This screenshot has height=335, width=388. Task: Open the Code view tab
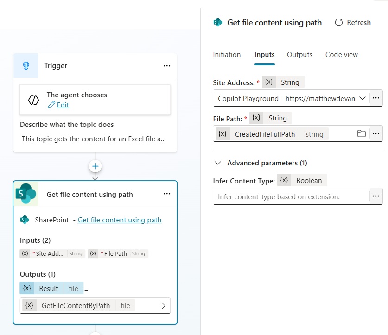(341, 55)
